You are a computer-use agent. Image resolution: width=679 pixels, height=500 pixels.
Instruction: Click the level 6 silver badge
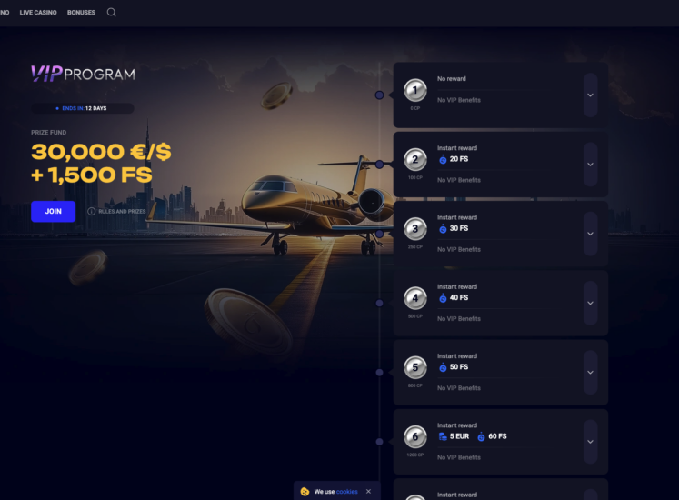coord(415,436)
